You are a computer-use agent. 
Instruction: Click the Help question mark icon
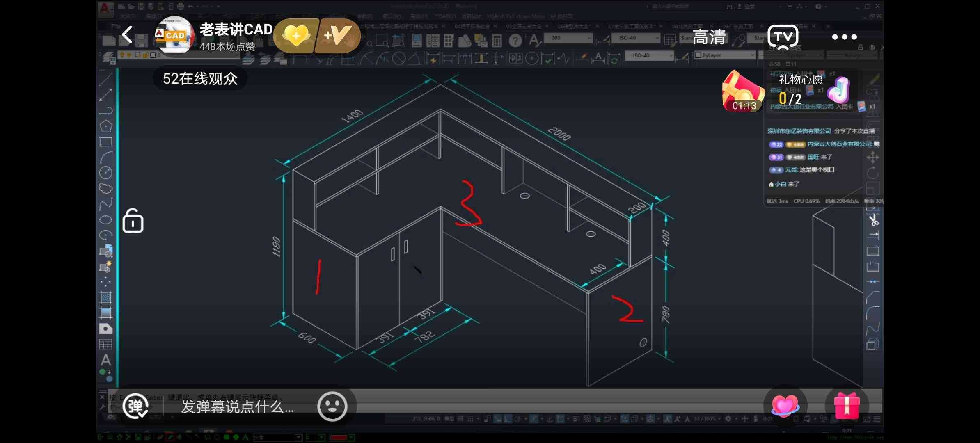[515, 40]
